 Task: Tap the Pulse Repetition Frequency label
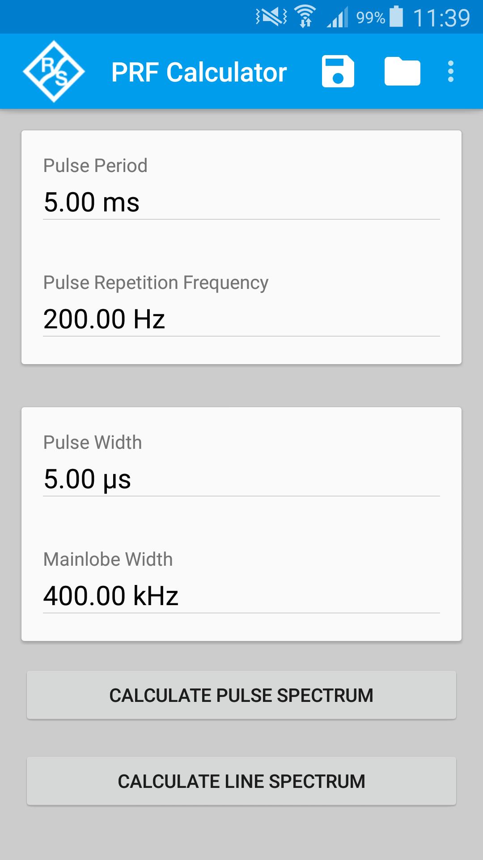click(156, 283)
